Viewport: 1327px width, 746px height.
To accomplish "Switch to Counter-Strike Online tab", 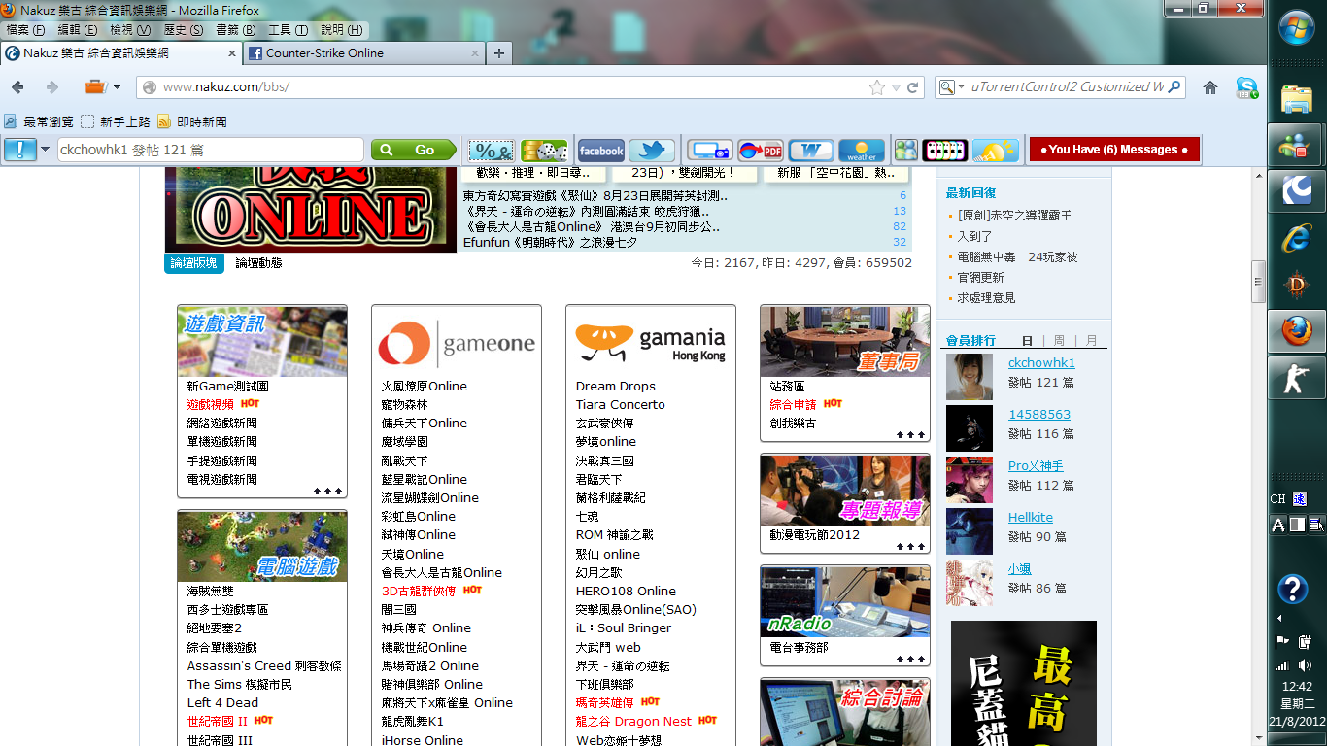I will pyautogui.click(x=363, y=53).
